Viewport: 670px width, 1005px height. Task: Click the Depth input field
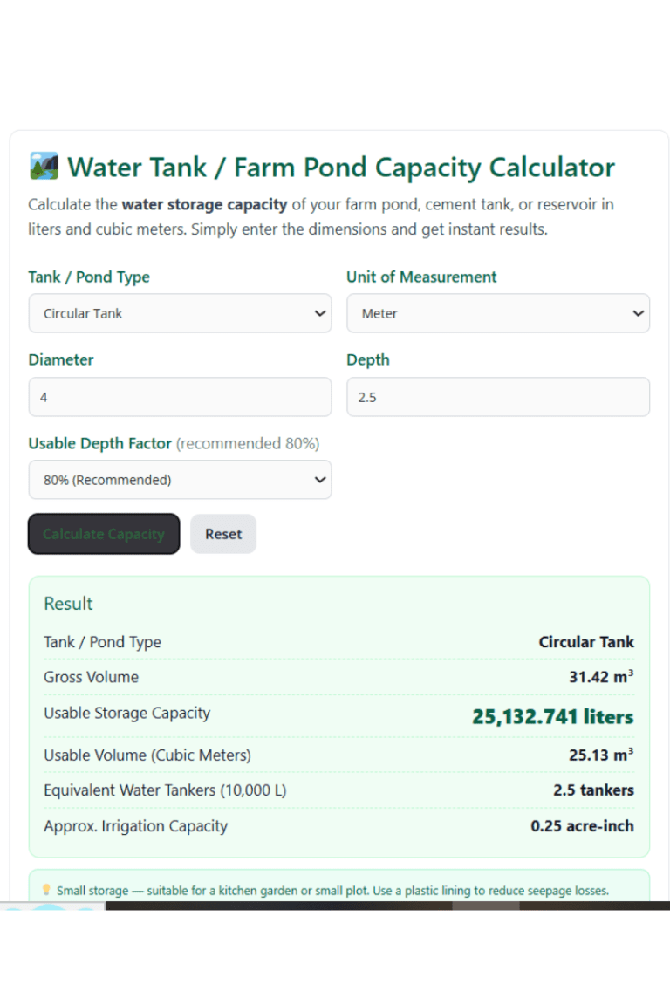point(498,397)
